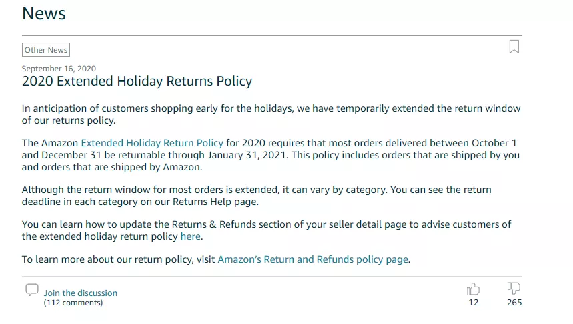
Task: Visit Amazon's Return and Refunds policy page
Action: click(312, 259)
